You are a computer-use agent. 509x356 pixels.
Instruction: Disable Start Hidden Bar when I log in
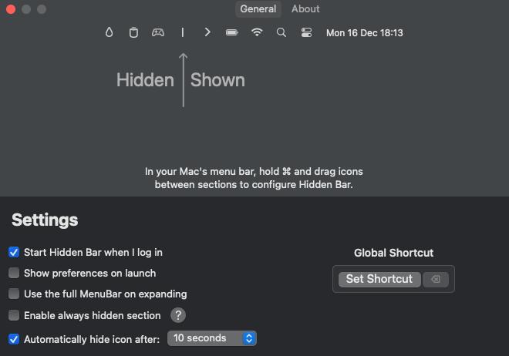click(x=14, y=252)
